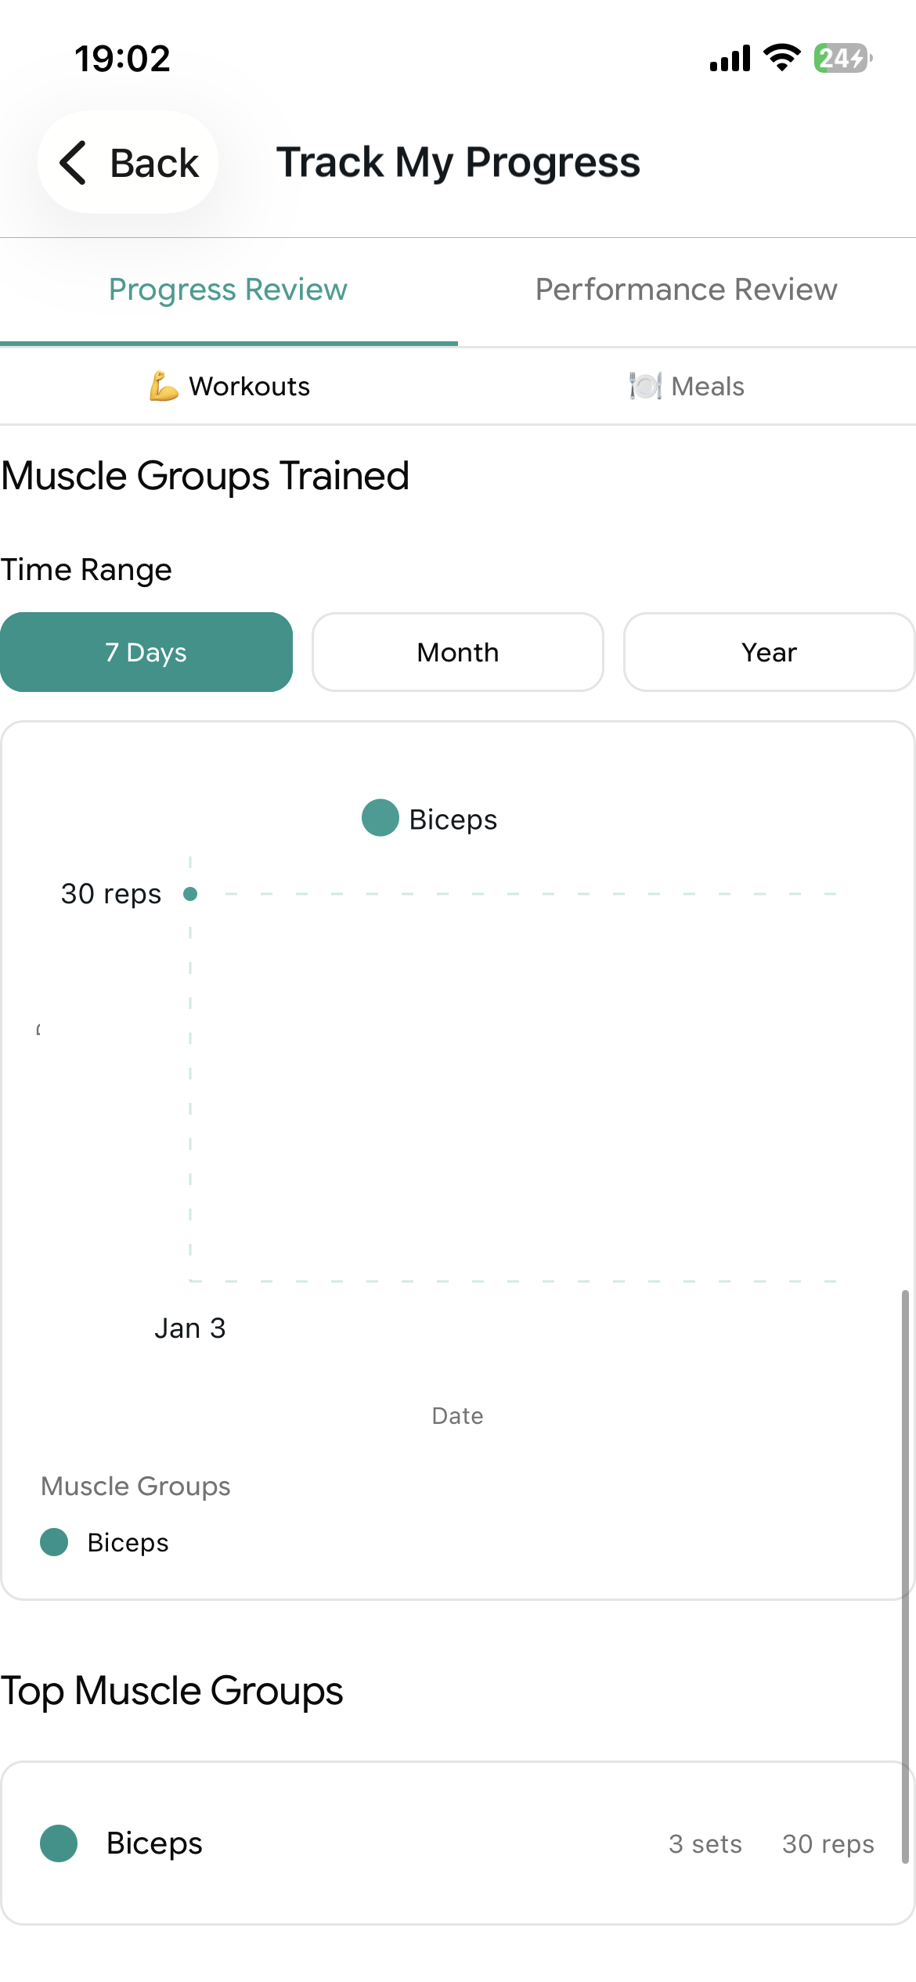Tap the back chevron arrow icon
This screenshot has height=1982, width=916.
pos(74,163)
